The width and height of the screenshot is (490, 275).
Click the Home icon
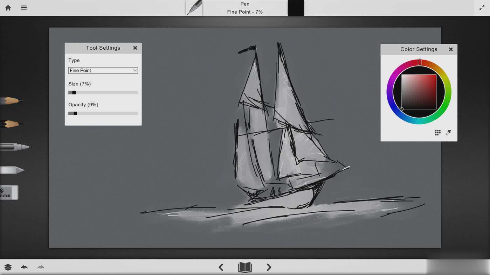[x=8, y=8]
